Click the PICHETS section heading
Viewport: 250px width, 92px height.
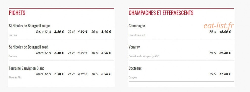click(x=17, y=13)
